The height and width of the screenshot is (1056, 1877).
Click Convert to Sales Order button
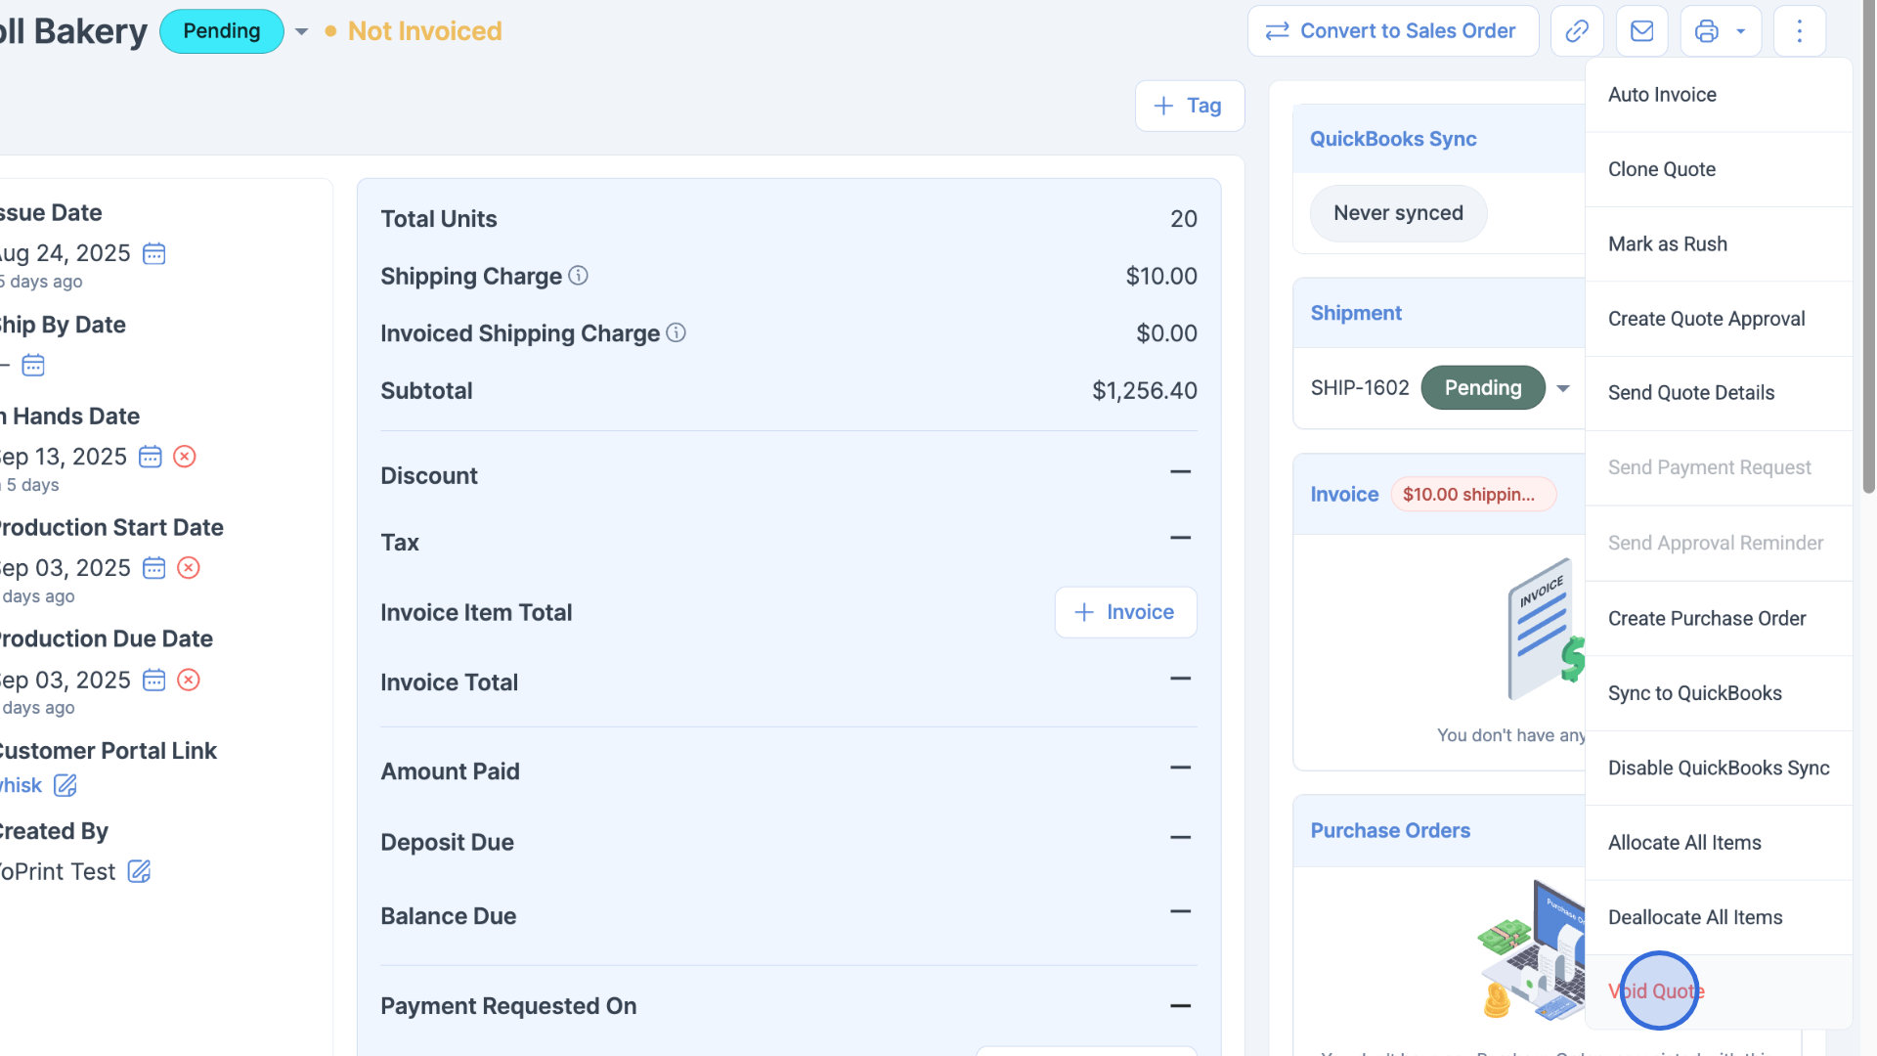click(x=1393, y=31)
